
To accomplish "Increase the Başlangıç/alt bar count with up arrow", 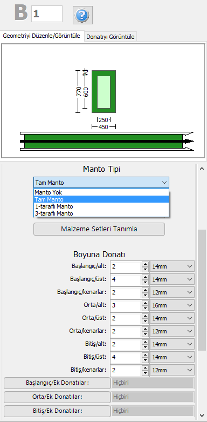I will click(145, 264).
